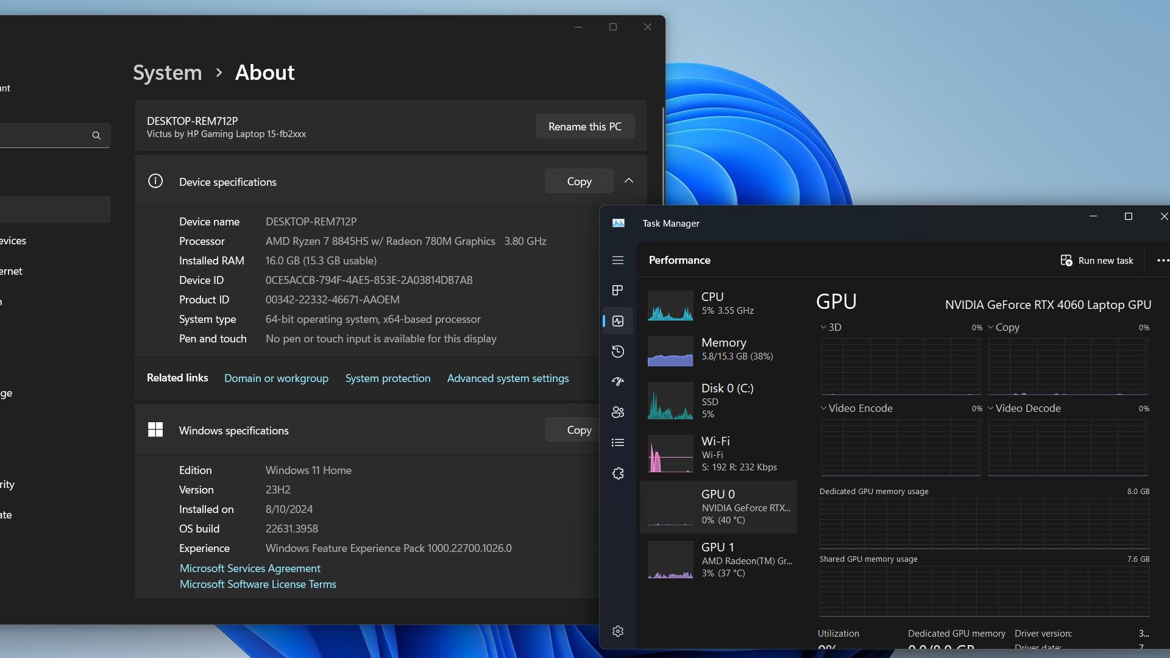Click the Video Decode utilization graph

point(1068,447)
